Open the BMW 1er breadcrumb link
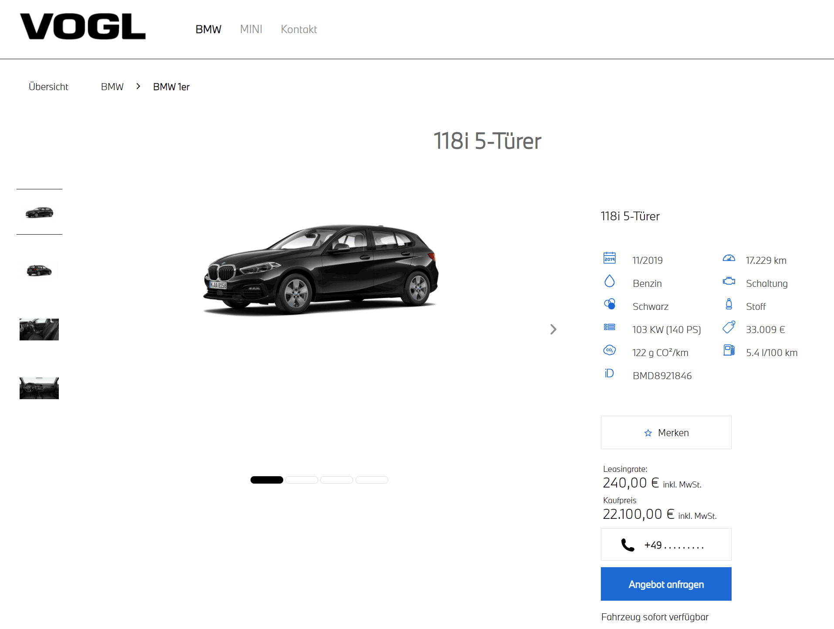Screen dimensions: 834x629 [x=171, y=87]
